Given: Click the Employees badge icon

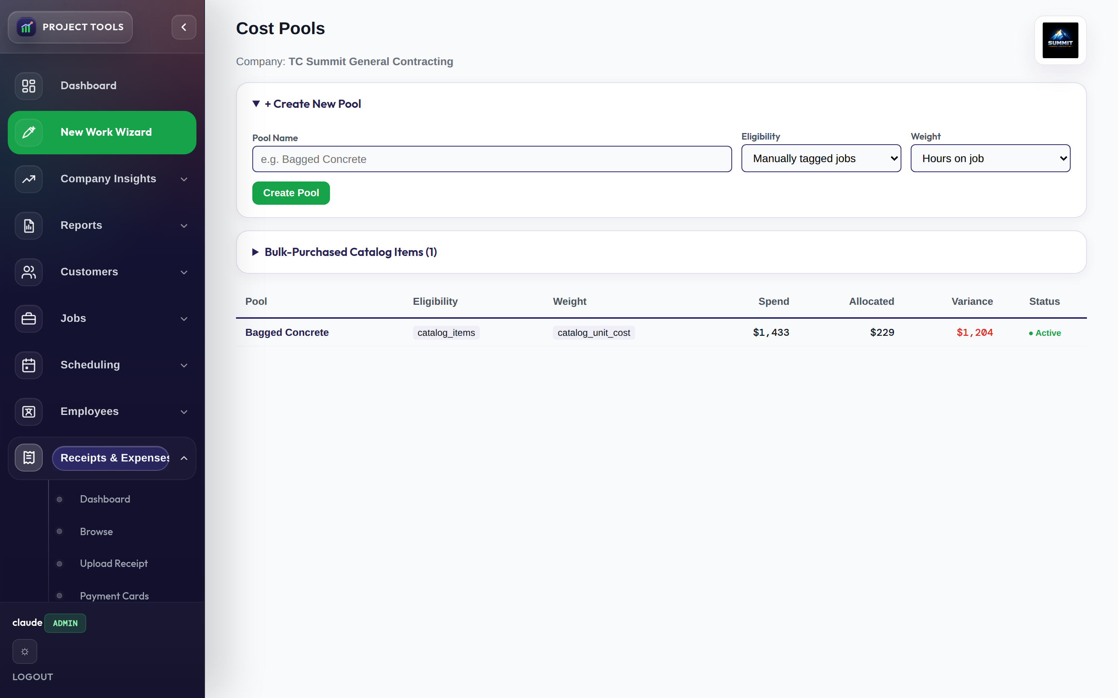Looking at the screenshot, I should click(29, 412).
